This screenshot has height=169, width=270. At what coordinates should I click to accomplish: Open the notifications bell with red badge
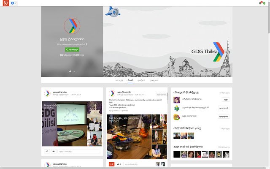[x=260, y=3]
